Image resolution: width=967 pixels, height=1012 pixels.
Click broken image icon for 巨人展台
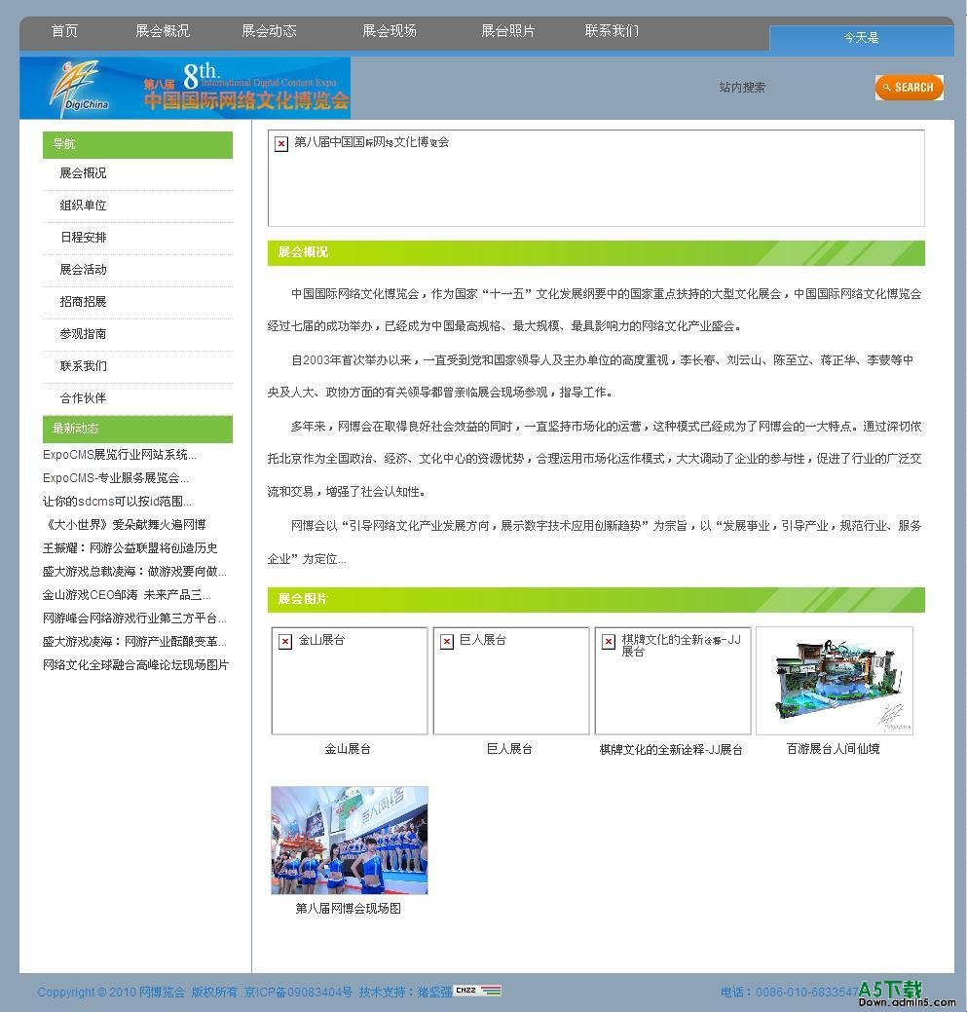point(447,641)
